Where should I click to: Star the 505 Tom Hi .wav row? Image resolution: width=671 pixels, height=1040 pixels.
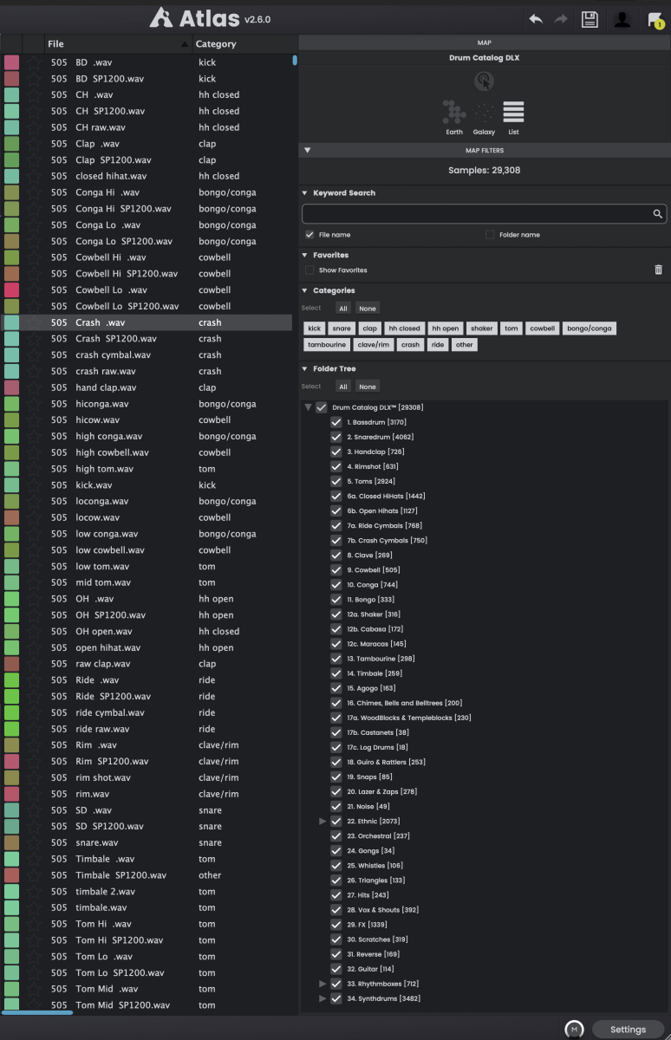pyautogui.click(x=33, y=924)
